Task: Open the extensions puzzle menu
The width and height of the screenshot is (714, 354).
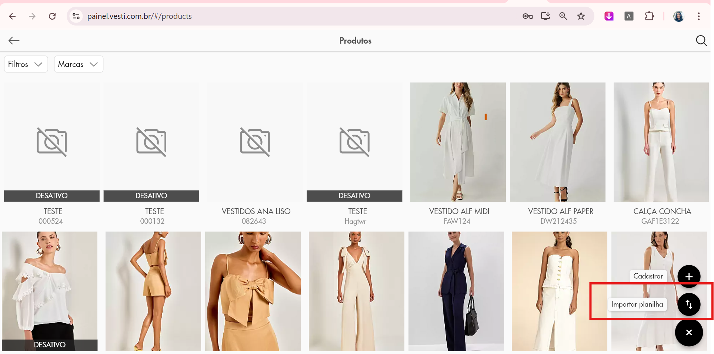Action: point(649,16)
